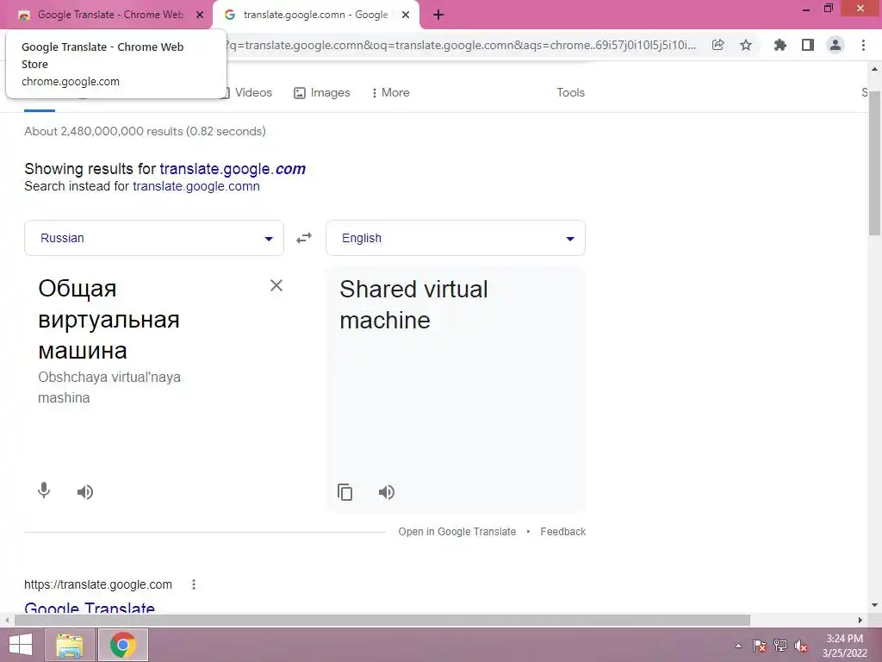882x662 pixels.
Task: Follow the corrected translate.google.com link
Action: click(x=233, y=169)
